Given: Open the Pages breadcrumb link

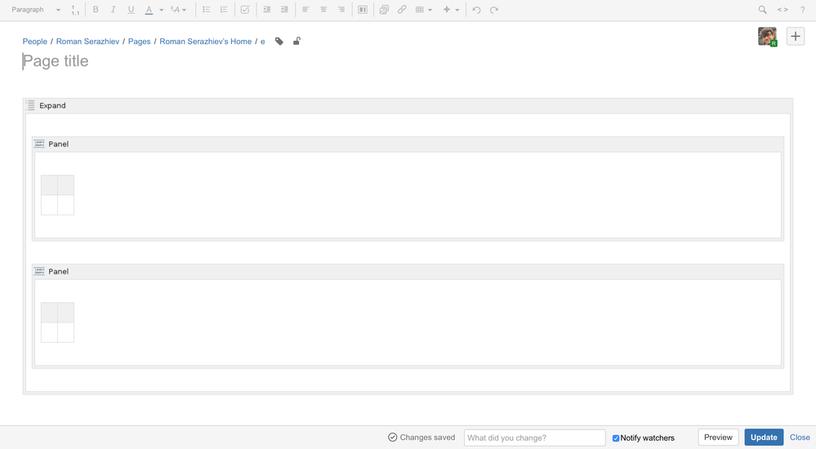Looking at the screenshot, I should click(x=140, y=42).
